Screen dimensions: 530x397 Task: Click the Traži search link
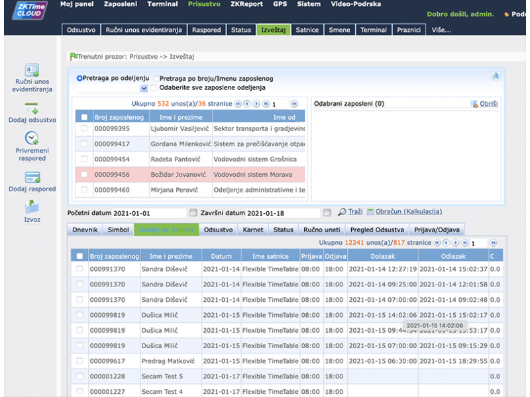pyautogui.click(x=355, y=212)
